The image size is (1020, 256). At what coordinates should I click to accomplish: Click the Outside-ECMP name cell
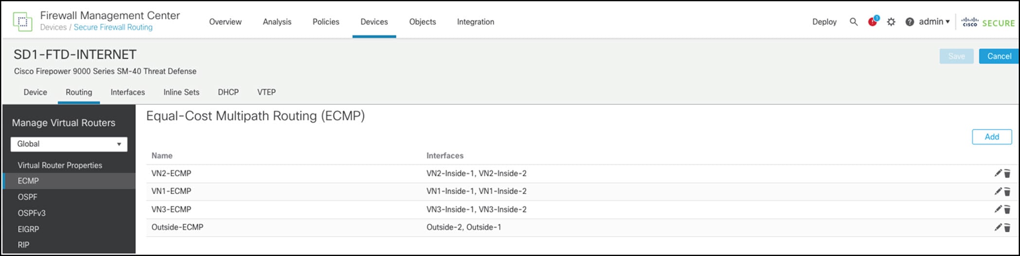(178, 227)
